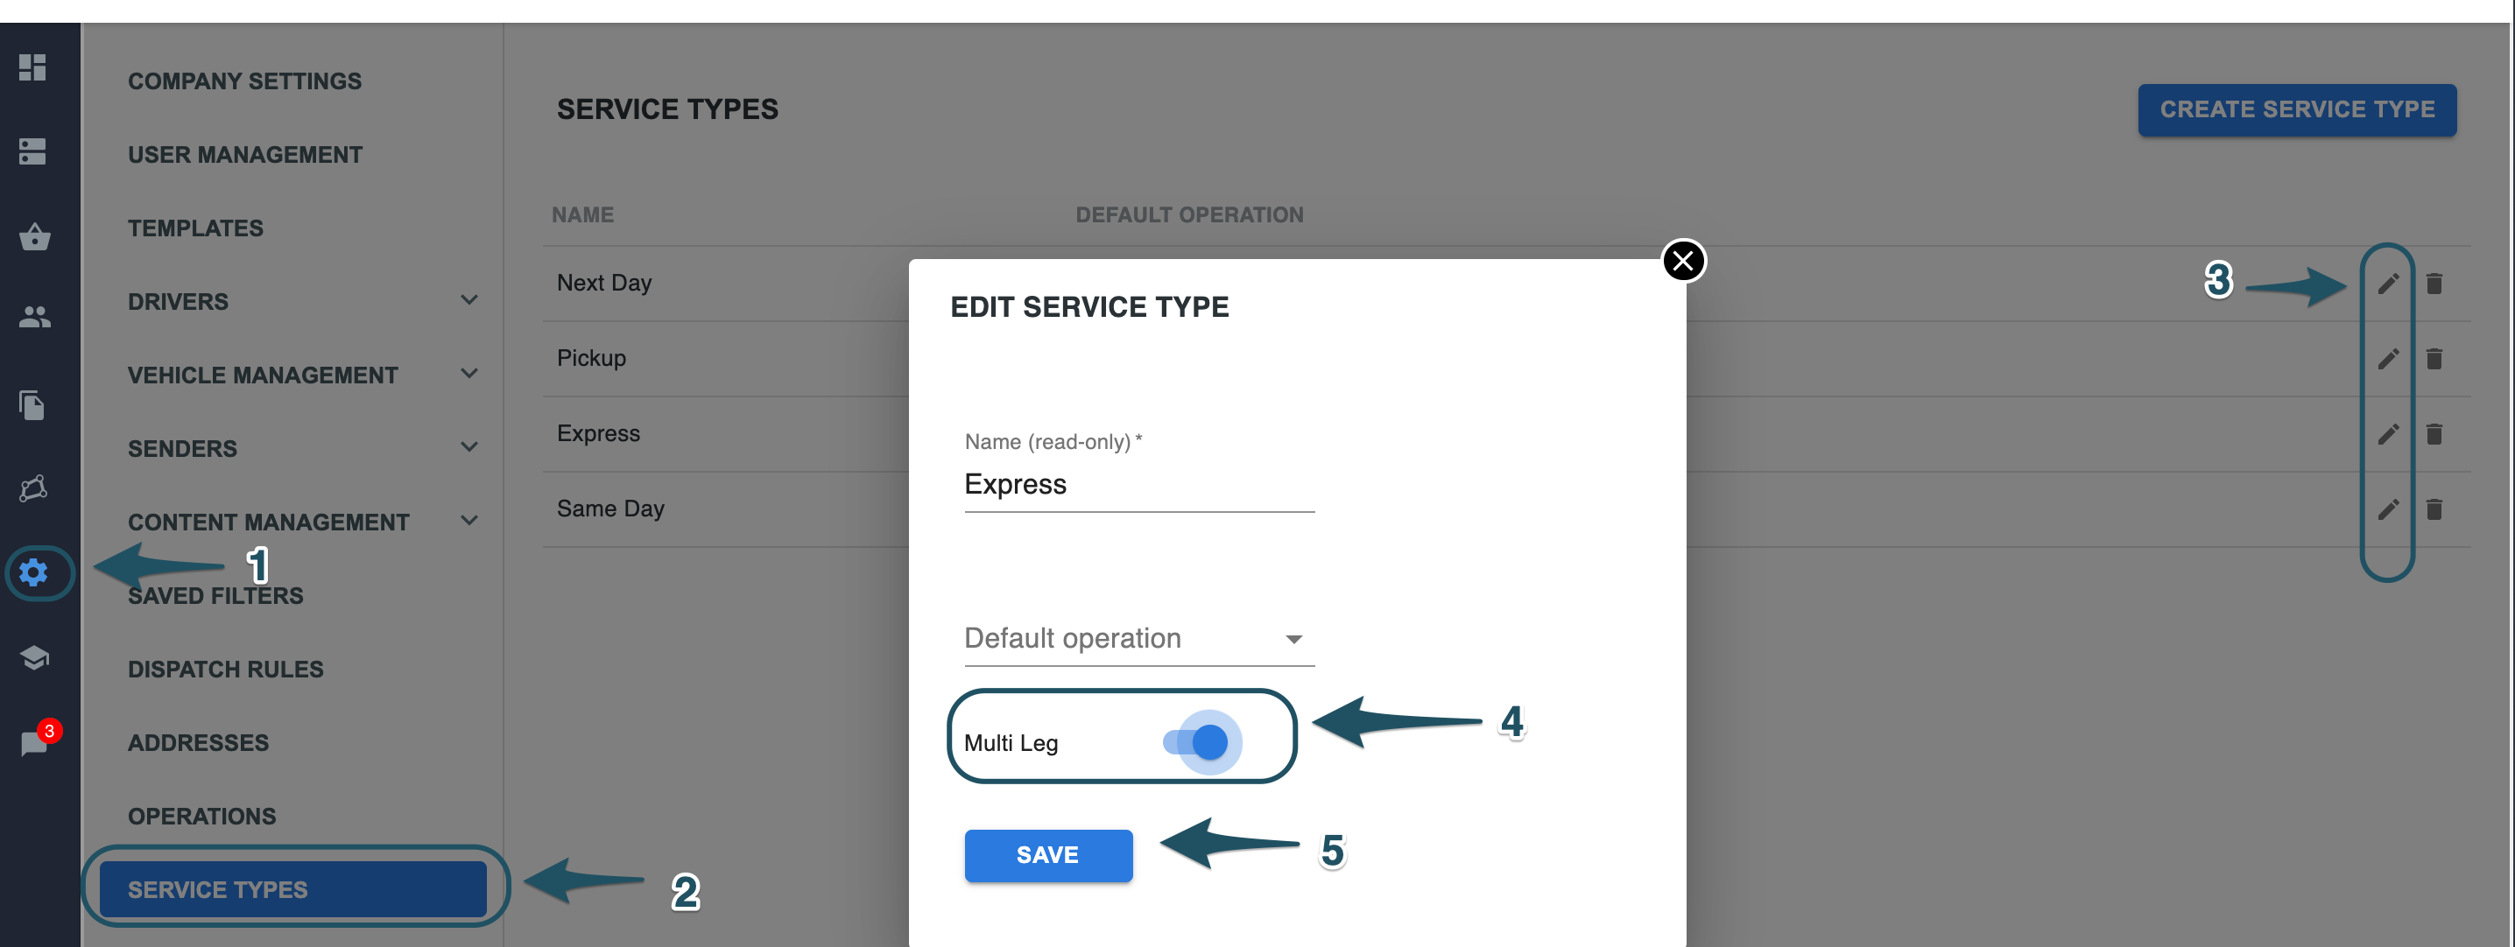Open the Default operation dropdown
The width and height of the screenshot is (2515, 947).
pos(1139,639)
